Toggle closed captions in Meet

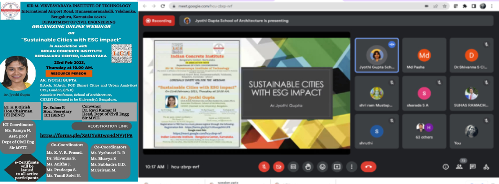tap(293, 166)
